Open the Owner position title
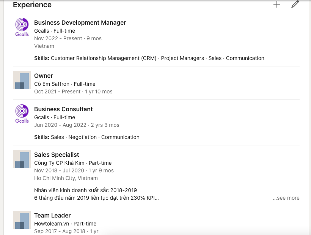 coord(44,76)
